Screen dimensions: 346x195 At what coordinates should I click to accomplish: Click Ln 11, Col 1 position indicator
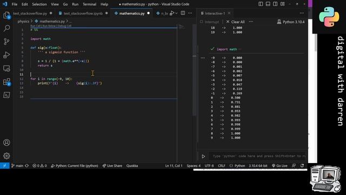[x=174, y=166]
